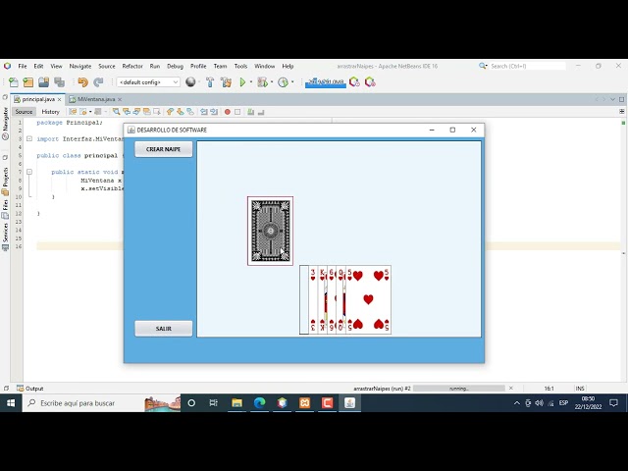Build project with hammer icon

click(210, 82)
